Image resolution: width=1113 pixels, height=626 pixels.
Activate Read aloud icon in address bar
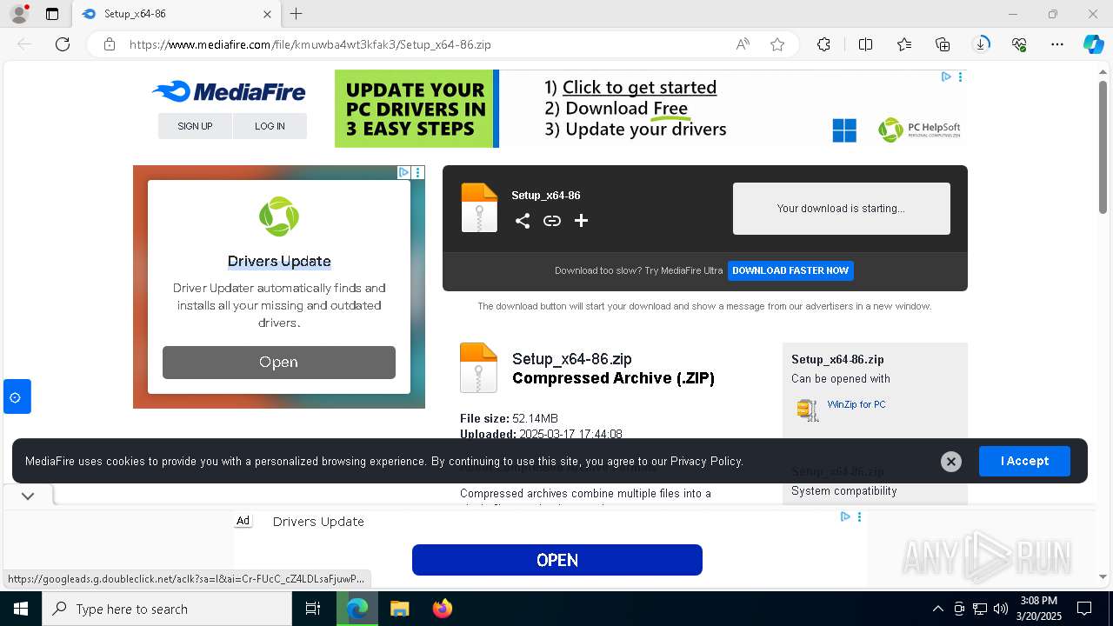pyautogui.click(x=743, y=44)
